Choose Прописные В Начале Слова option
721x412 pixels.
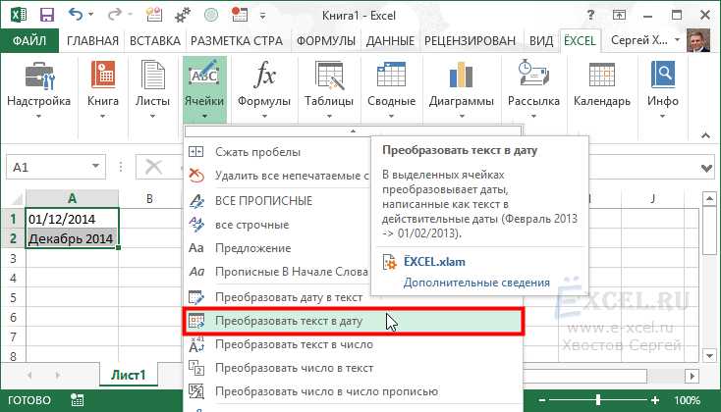277,272
